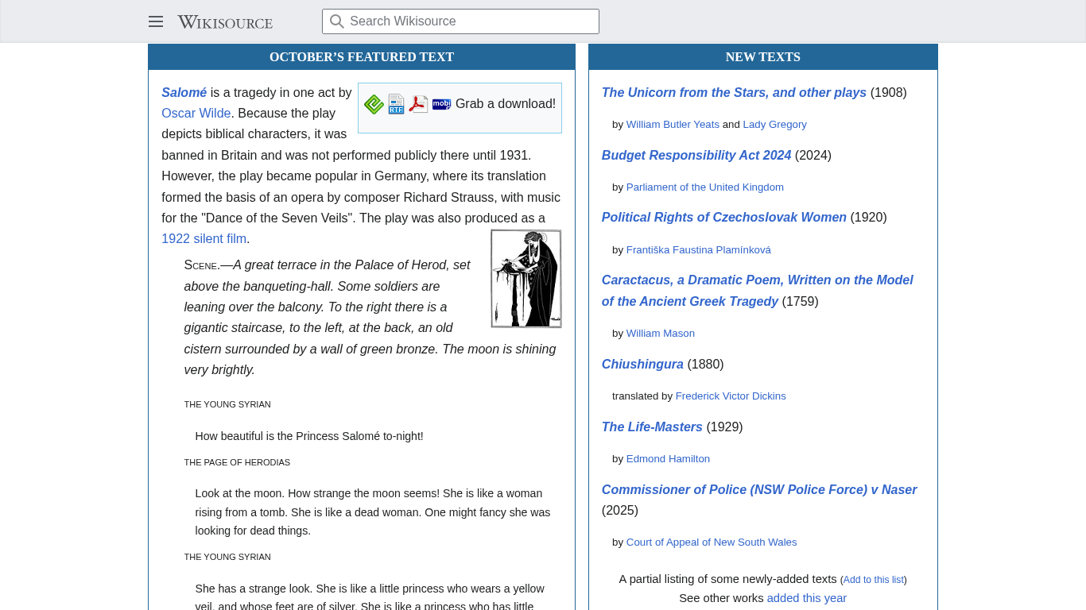Image resolution: width=1086 pixels, height=610 pixels.
Task: Open works added this year link
Action: 807,598
